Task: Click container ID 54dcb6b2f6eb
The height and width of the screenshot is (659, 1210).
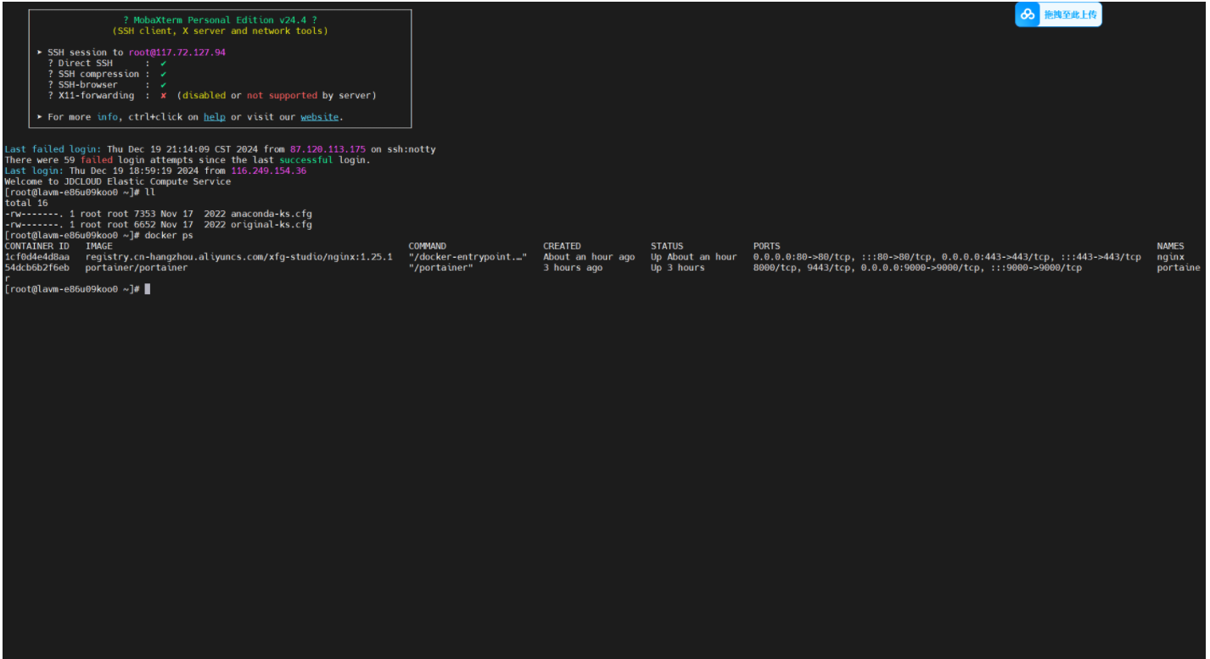Action: point(37,268)
